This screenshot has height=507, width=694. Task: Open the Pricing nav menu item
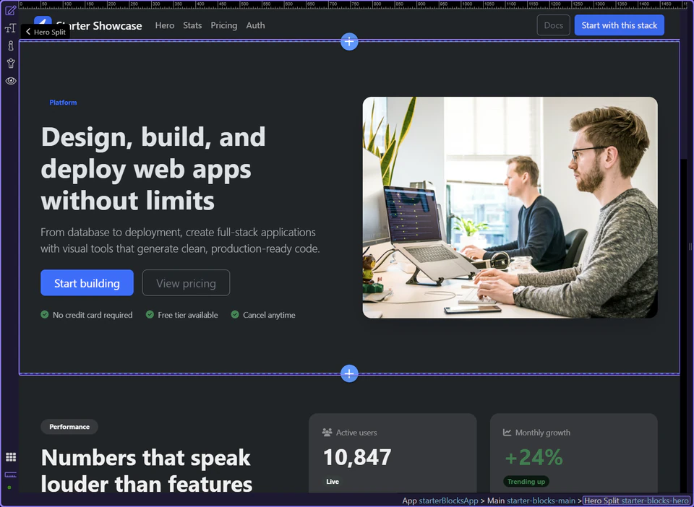(223, 25)
